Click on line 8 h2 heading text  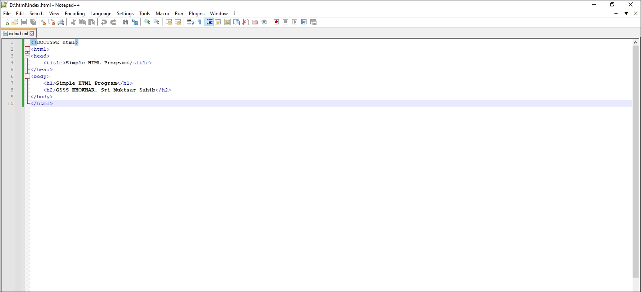pos(105,90)
